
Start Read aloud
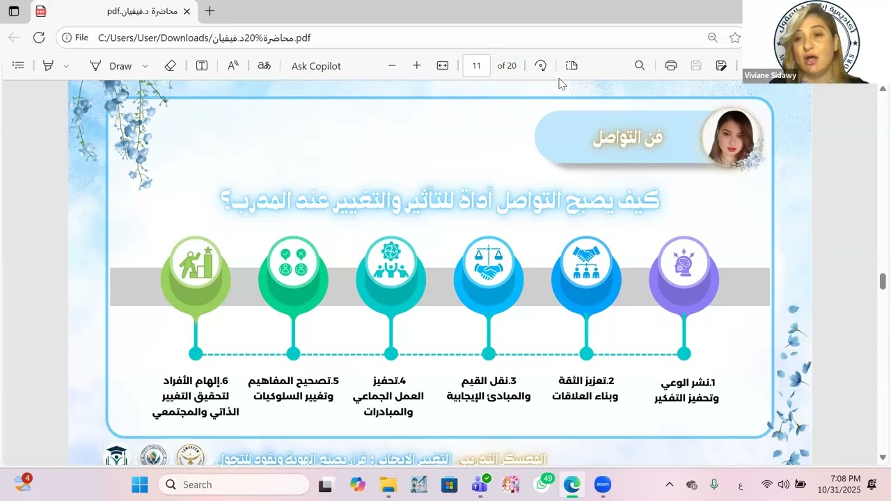point(233,65)
